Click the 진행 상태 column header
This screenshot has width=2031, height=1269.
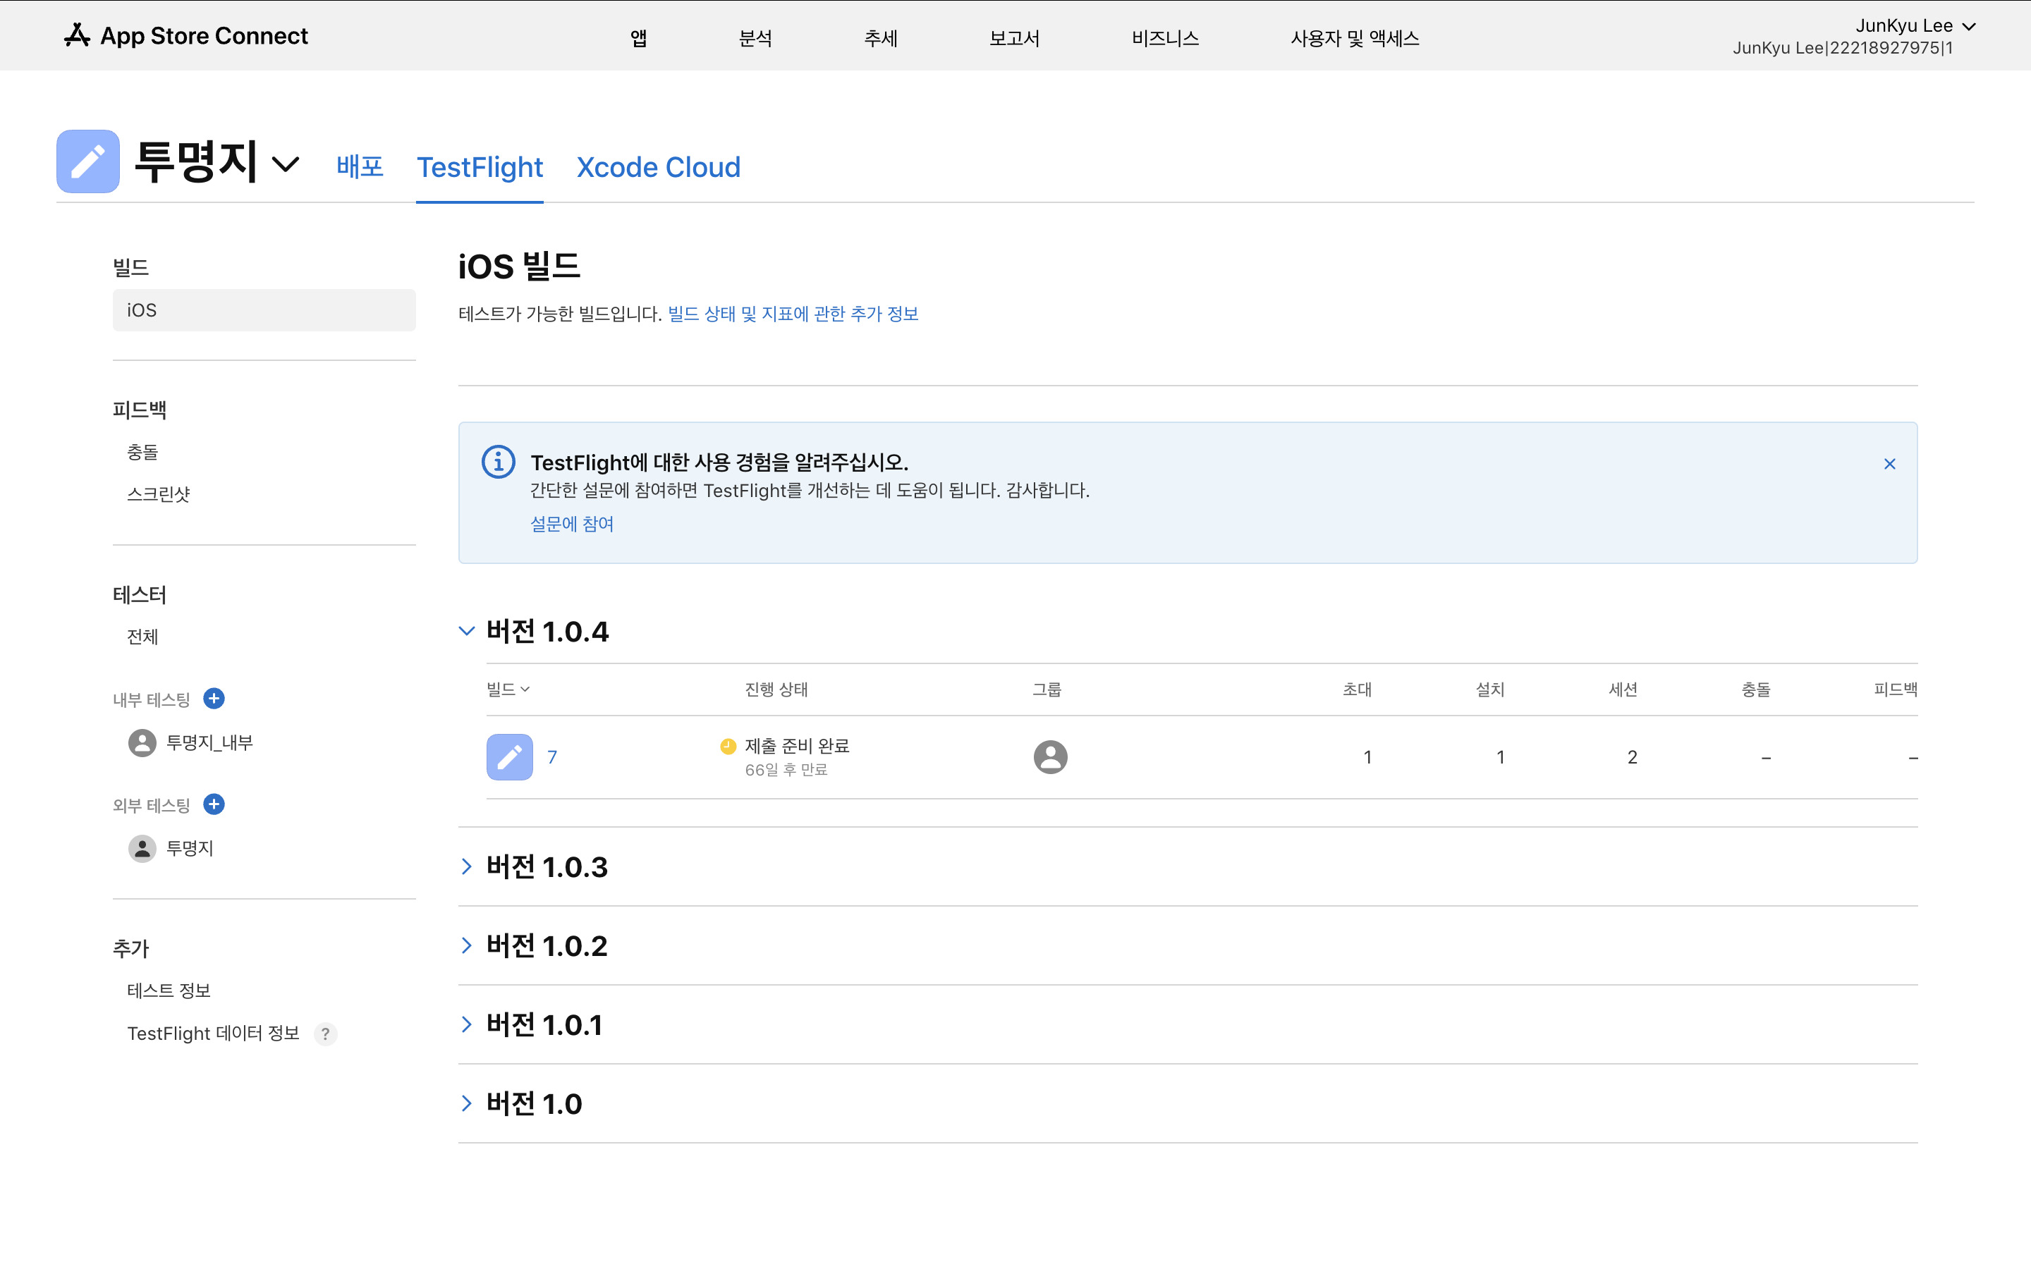coord(776,689)
